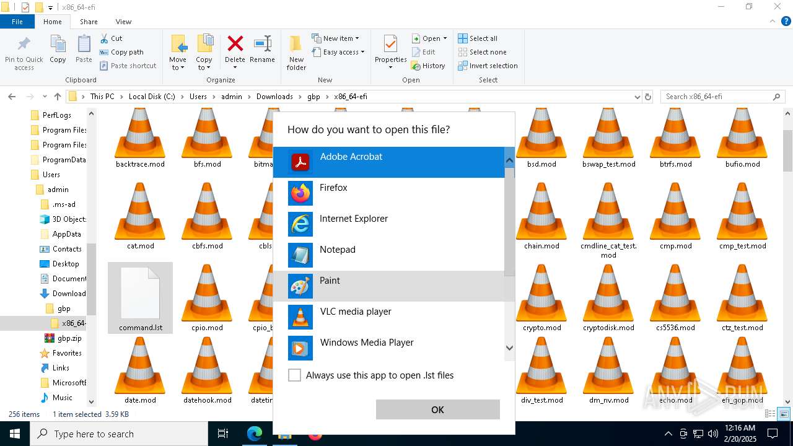
Task: Click the red Delete icon
Action: (235, 44)
